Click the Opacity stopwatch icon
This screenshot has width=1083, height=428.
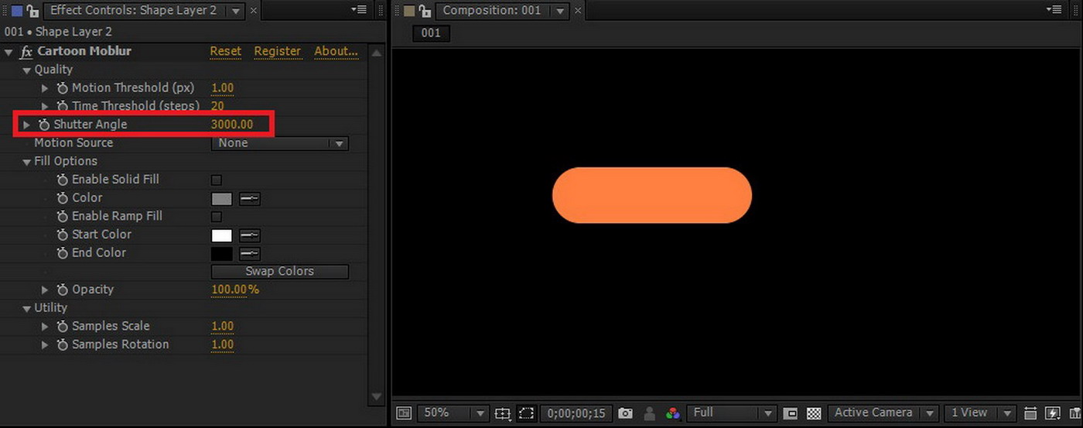pos(63,289)
